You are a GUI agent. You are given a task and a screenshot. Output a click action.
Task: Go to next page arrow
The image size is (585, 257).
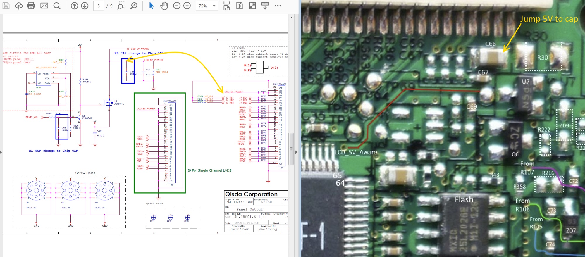(x=85, y=6)
